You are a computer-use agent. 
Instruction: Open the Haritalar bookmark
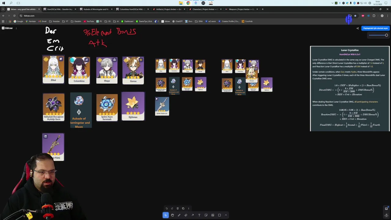31,21
